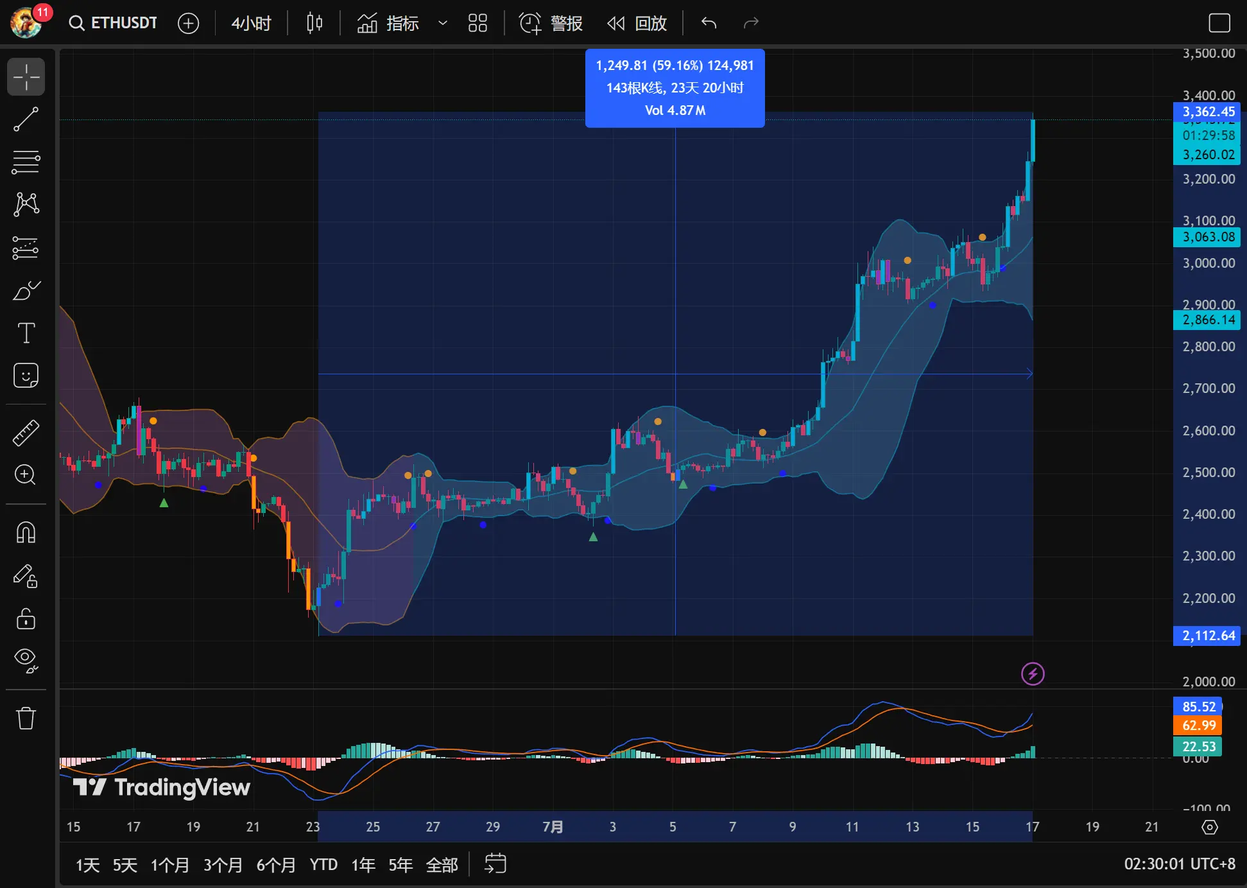The image size is (1247, 888).
Task: Select the 1天 time range
Action: pyautogui.click(x=88, y=865)
